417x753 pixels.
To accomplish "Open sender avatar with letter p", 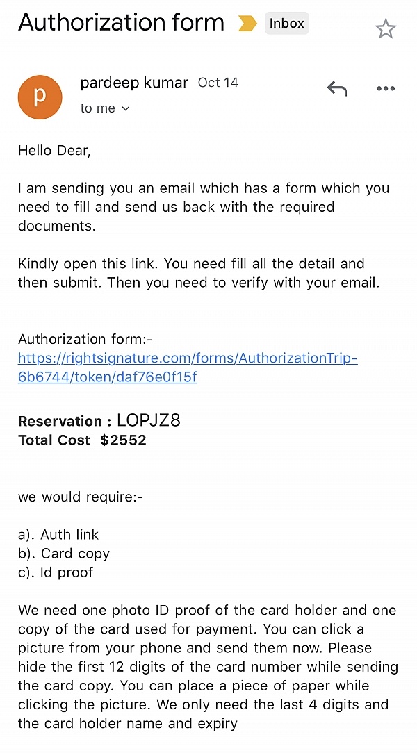I will point(40,97).
